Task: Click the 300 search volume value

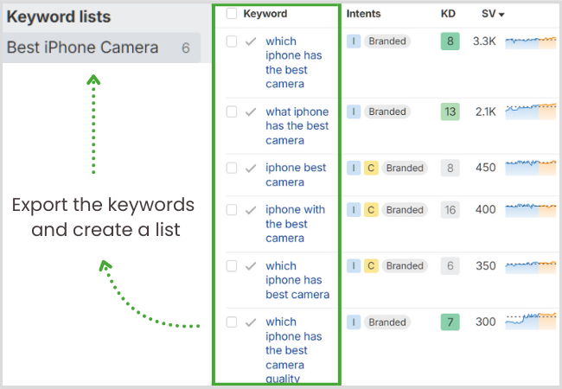Action: [486, 322]
